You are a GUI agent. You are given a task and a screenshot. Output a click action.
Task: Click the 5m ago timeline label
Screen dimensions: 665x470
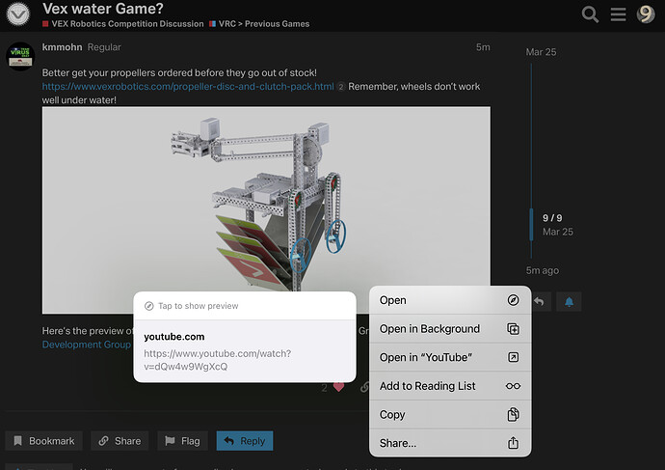542,270
